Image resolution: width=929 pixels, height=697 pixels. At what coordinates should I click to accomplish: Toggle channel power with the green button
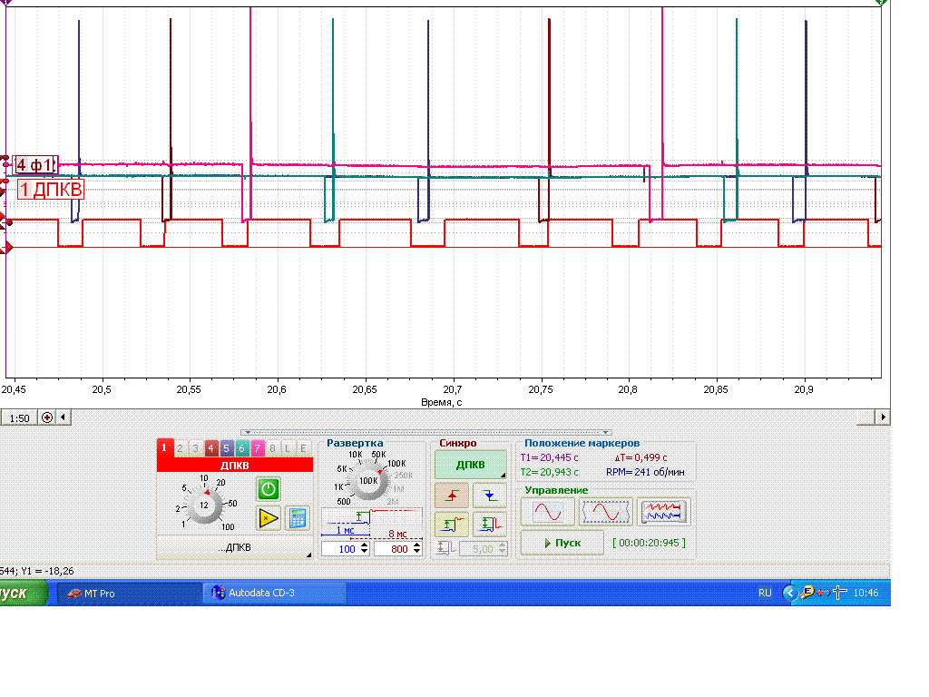pyautogui.click(x=269, y=489)
